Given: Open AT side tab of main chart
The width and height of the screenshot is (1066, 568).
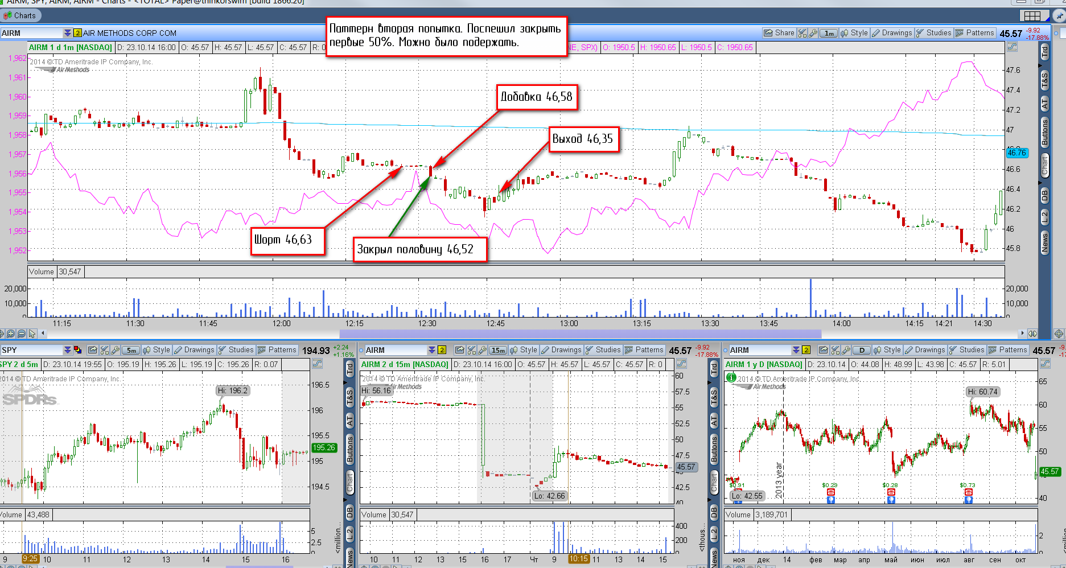Looking at the screenshot, I should 1045,104.
